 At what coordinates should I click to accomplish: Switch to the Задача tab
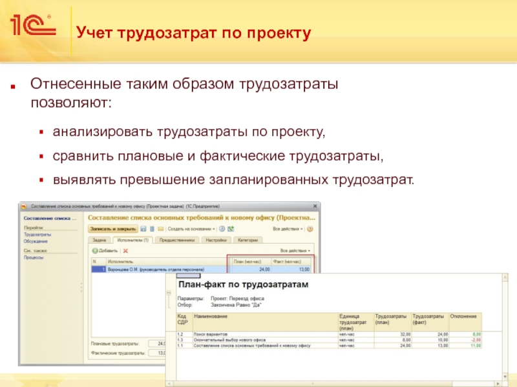coord(100,240)
